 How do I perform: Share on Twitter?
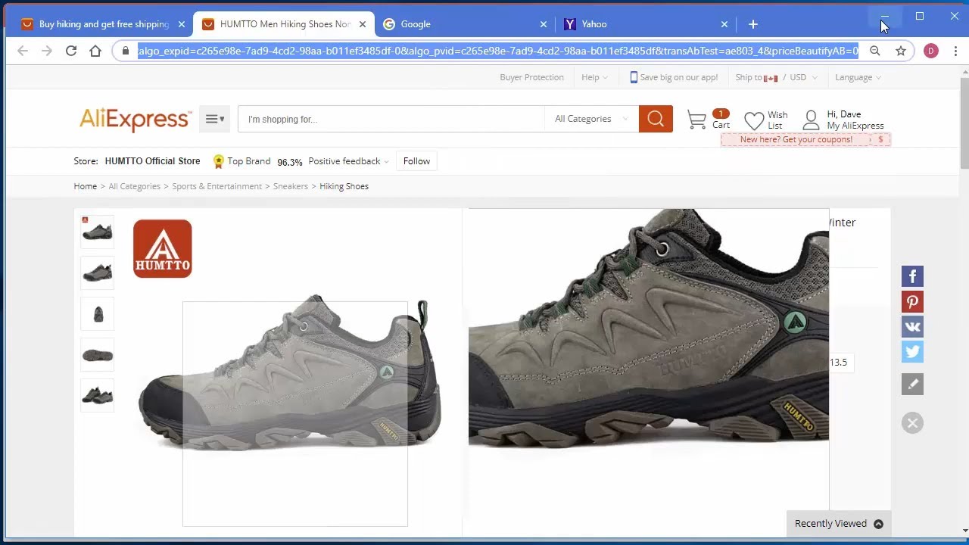coord(912,352)
